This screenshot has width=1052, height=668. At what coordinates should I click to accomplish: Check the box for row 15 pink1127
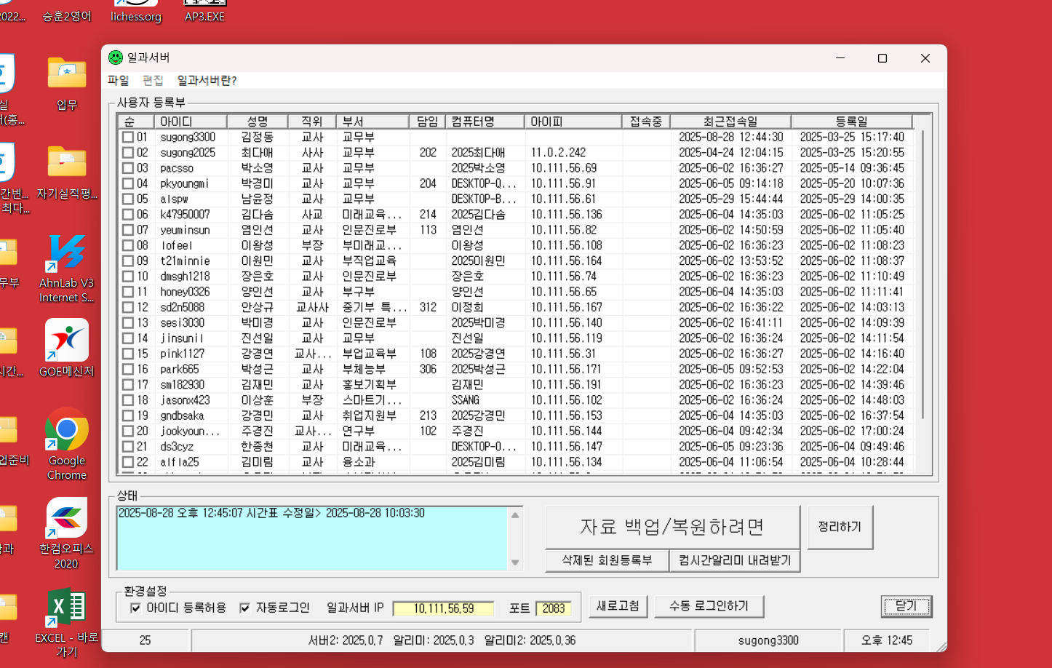point(128,354)
